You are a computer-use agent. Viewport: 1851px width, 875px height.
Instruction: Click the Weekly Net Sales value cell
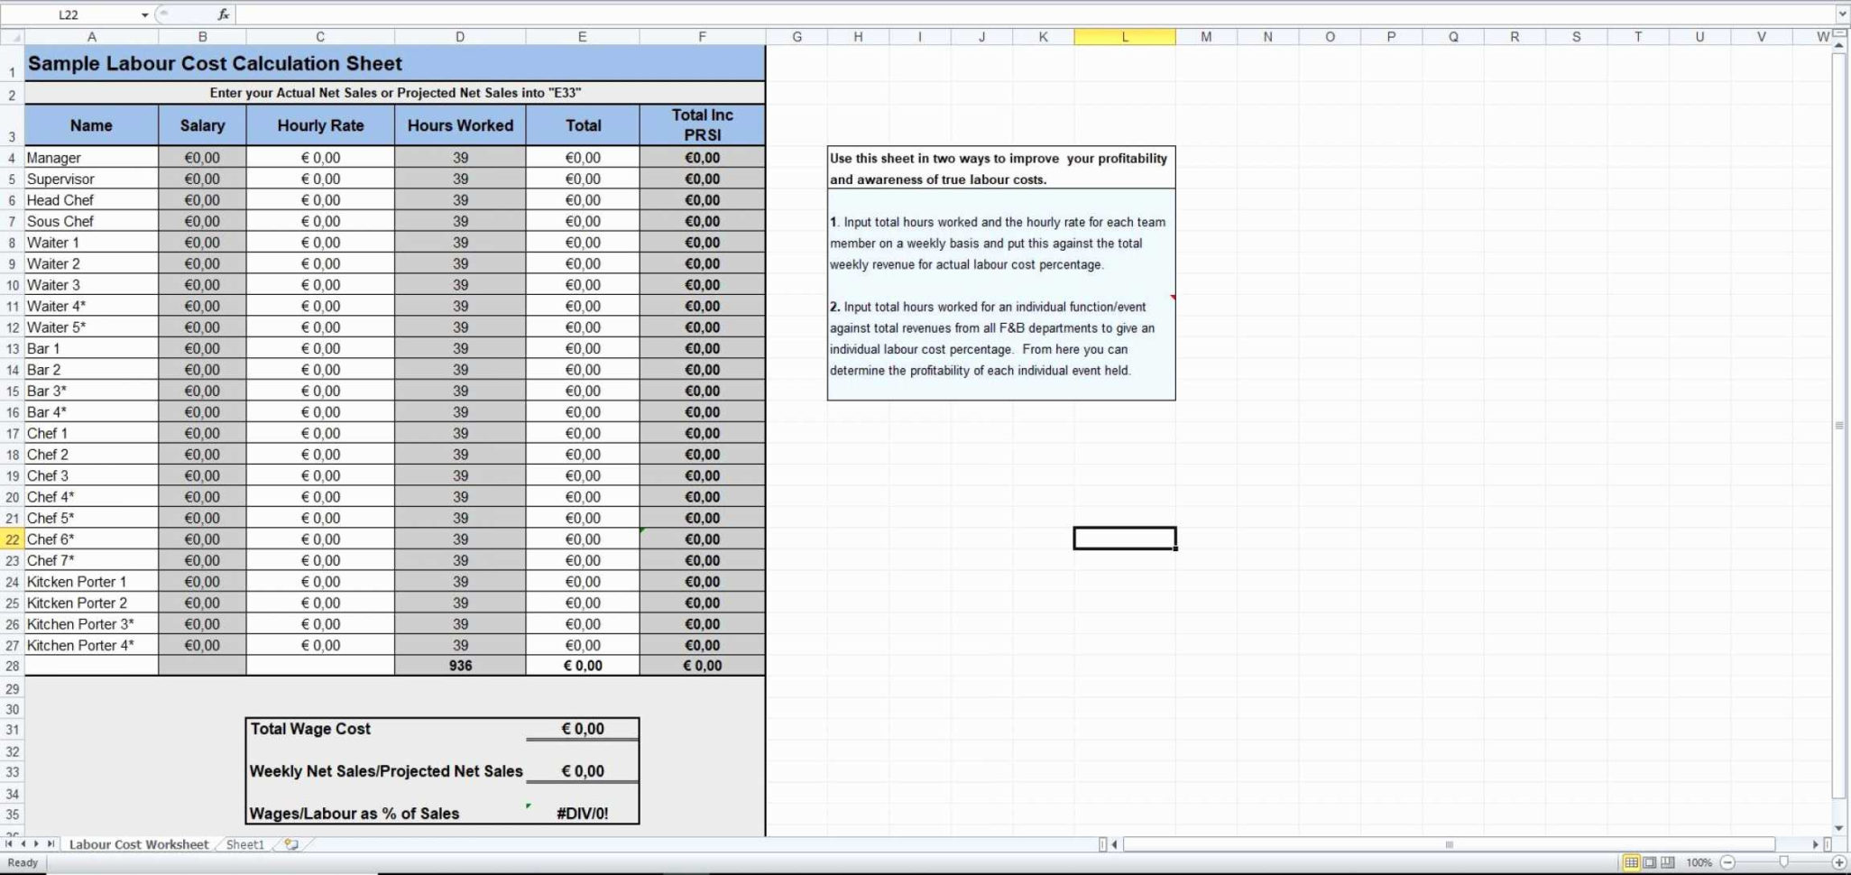[583, 771]
